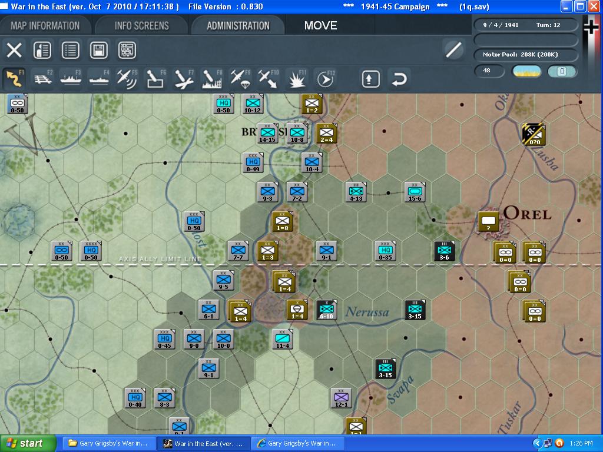Select the 9-3 infantry counter
The height and width of the screenshot is (452, 603).
pyautogui.click(x=267, y=192)
